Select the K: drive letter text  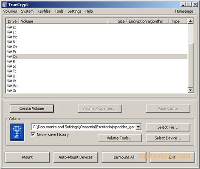coord(14,27)
